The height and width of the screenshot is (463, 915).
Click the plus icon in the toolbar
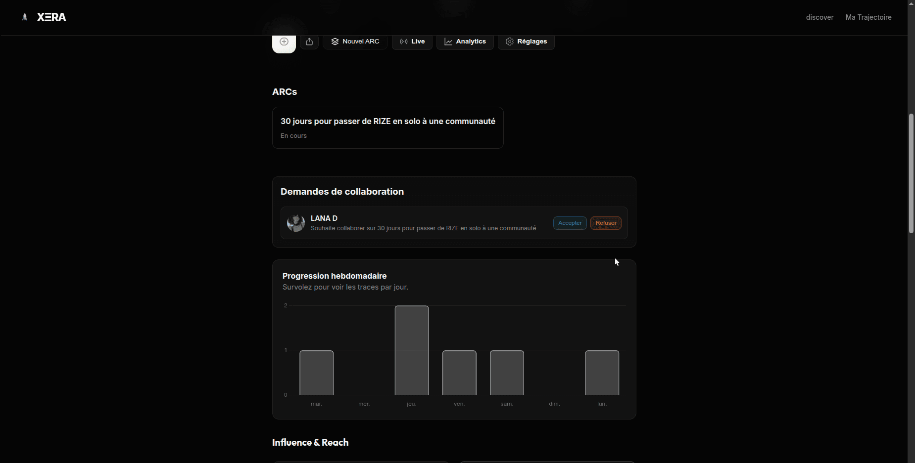click(x=284, y=42)
